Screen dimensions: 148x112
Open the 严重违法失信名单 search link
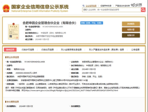(123, 6)
